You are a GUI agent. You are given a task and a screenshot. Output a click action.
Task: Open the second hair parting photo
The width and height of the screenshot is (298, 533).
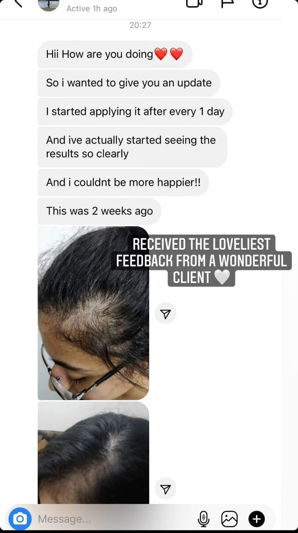[93, 453]
